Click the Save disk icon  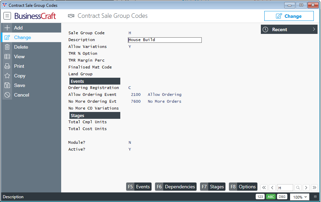(7, 85)
